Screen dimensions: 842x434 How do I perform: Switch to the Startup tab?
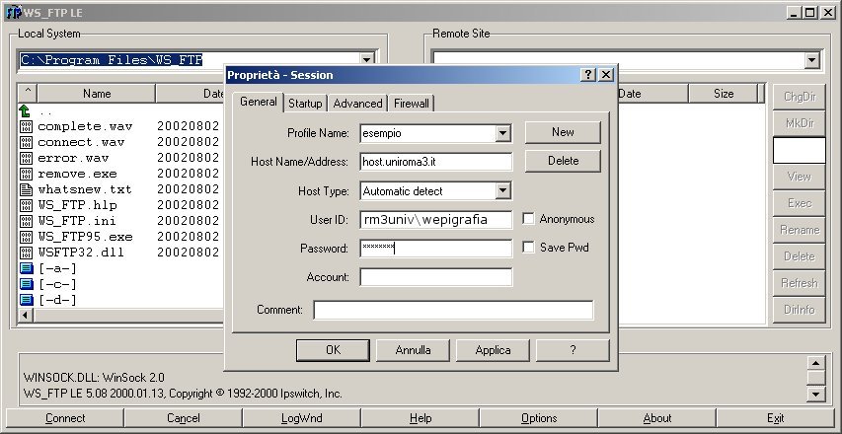pos(305,104)
